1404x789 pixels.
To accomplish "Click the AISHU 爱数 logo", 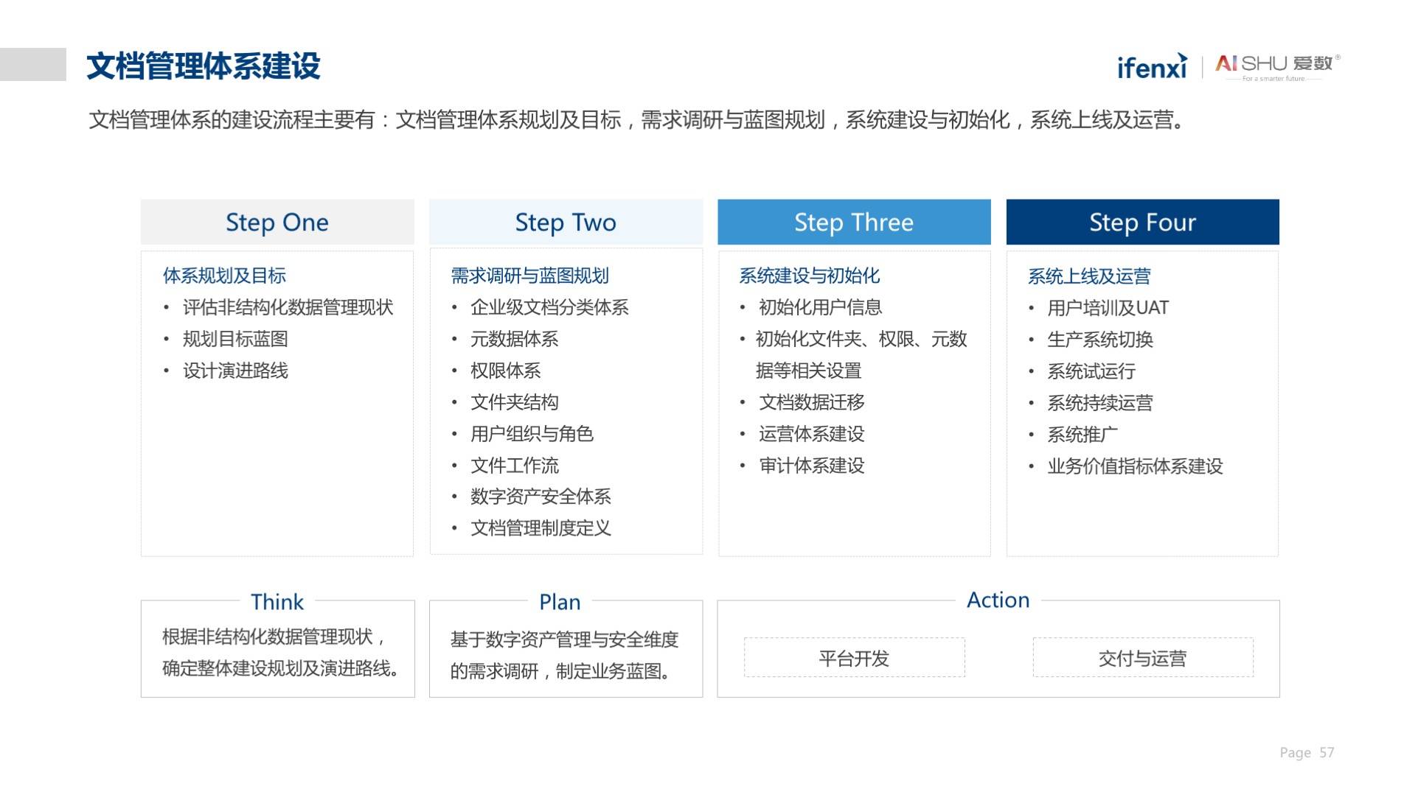I will coord(1278,67).
